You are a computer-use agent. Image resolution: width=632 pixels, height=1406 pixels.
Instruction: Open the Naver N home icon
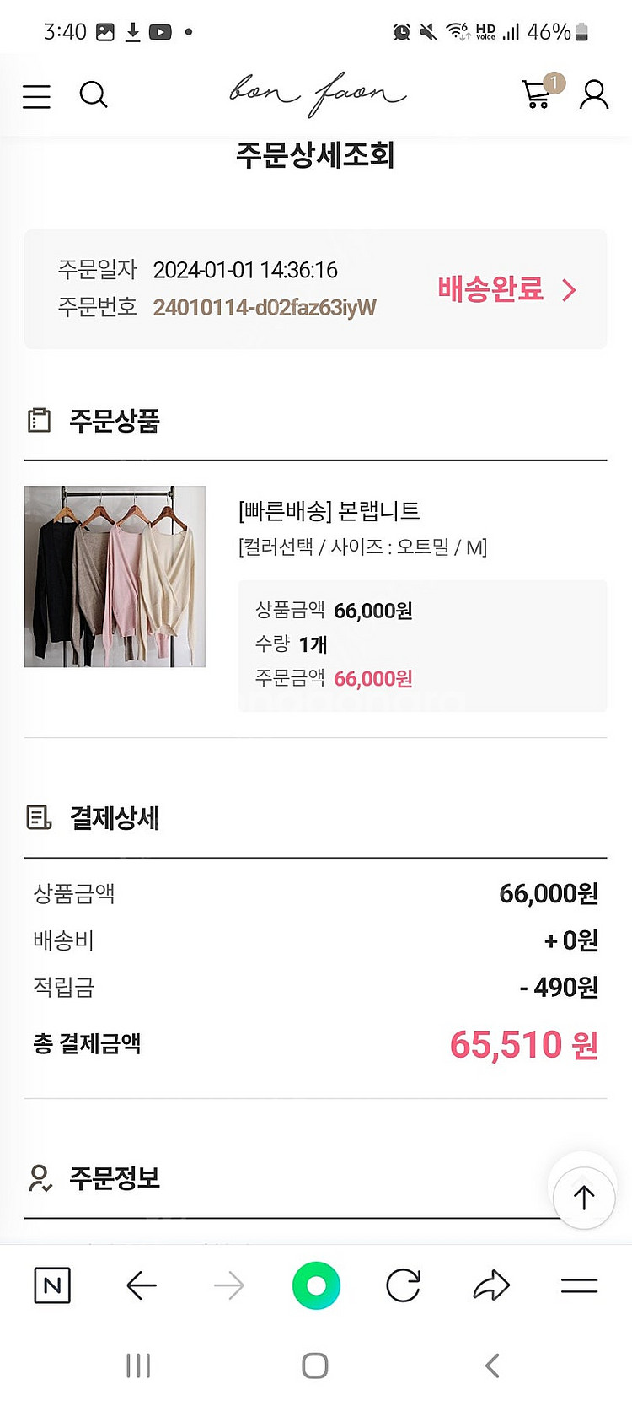coord(52,1285)
